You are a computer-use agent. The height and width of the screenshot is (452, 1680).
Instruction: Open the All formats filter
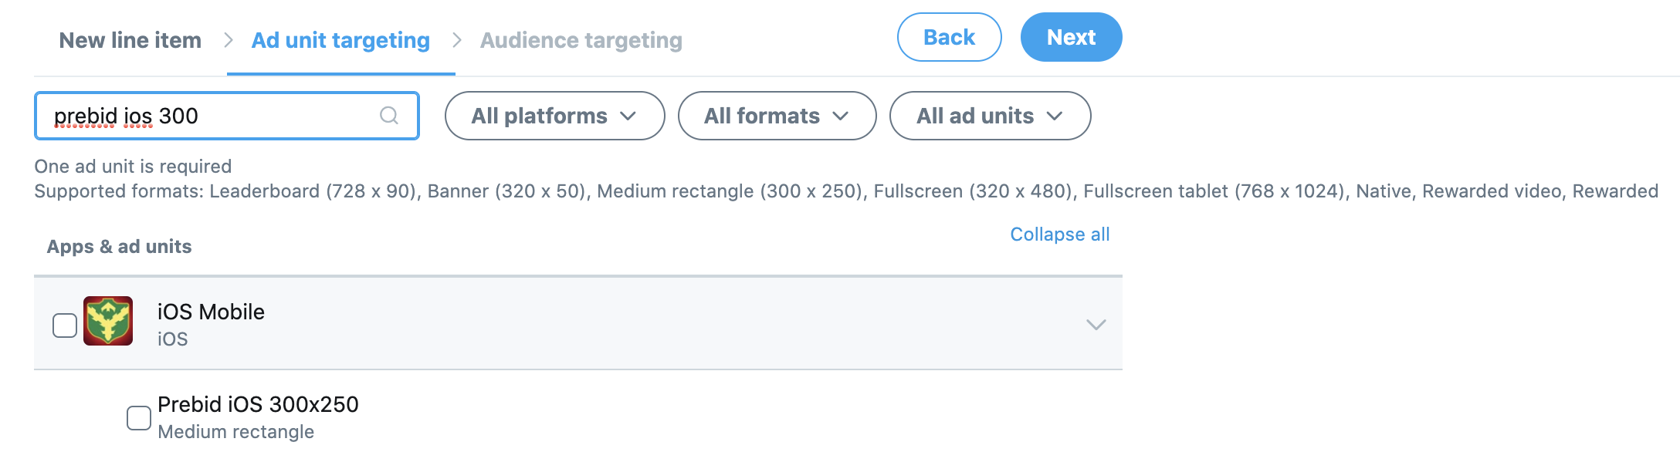(x=777, y=116)
